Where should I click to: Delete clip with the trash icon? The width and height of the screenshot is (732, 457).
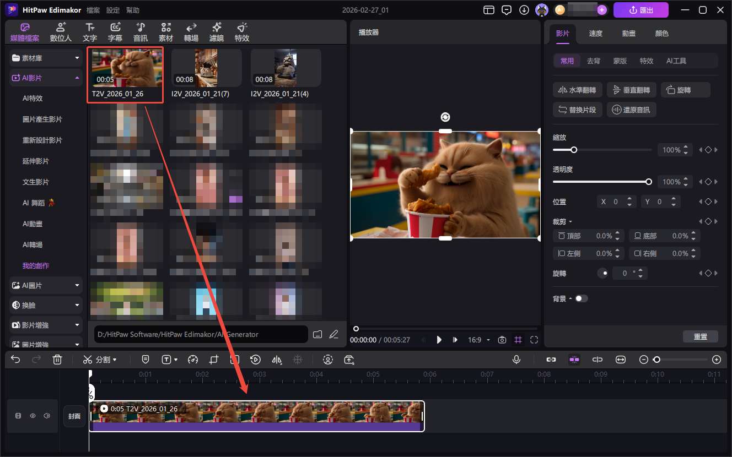click(x=57, y=360)
